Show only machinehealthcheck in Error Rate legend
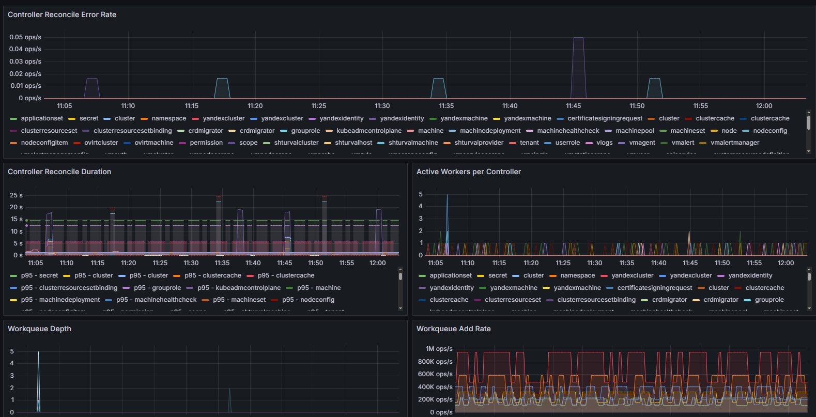816x417 pixels. (x=568, y=131)
